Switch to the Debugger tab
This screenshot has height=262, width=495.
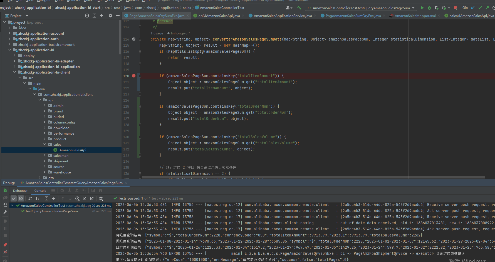click(x=20, y=191)
